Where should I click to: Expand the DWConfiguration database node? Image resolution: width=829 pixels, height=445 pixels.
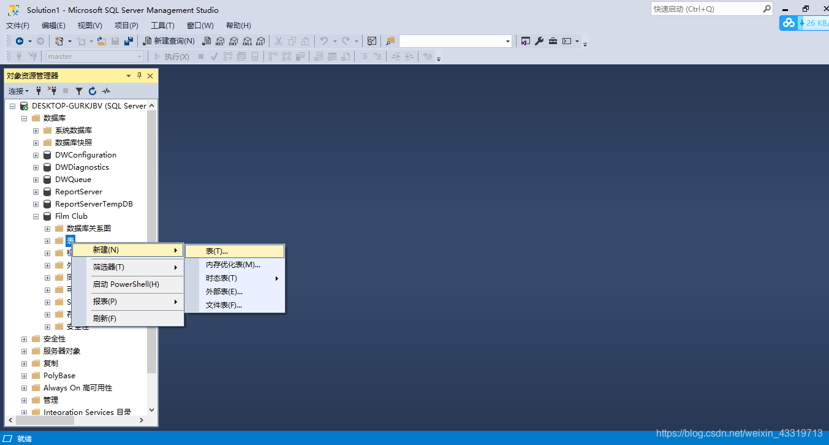pos(36,155)
